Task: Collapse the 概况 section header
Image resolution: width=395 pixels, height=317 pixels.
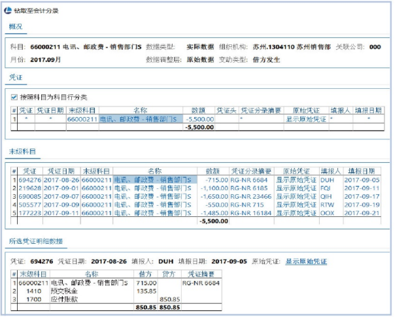Action: 14,26
